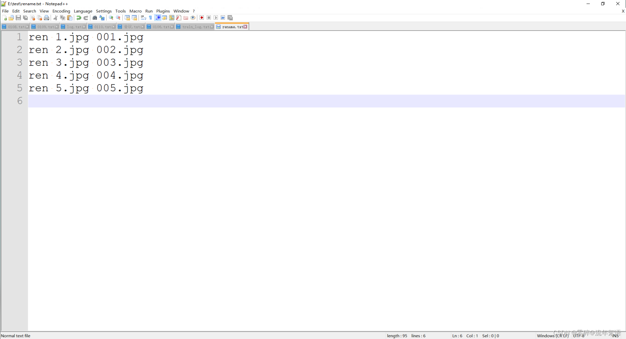
Task: Open the Language menu
Action: 83,11
